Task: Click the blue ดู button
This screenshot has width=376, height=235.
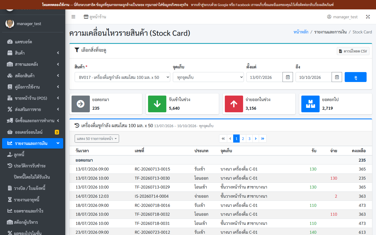Action: pos(356,77)
